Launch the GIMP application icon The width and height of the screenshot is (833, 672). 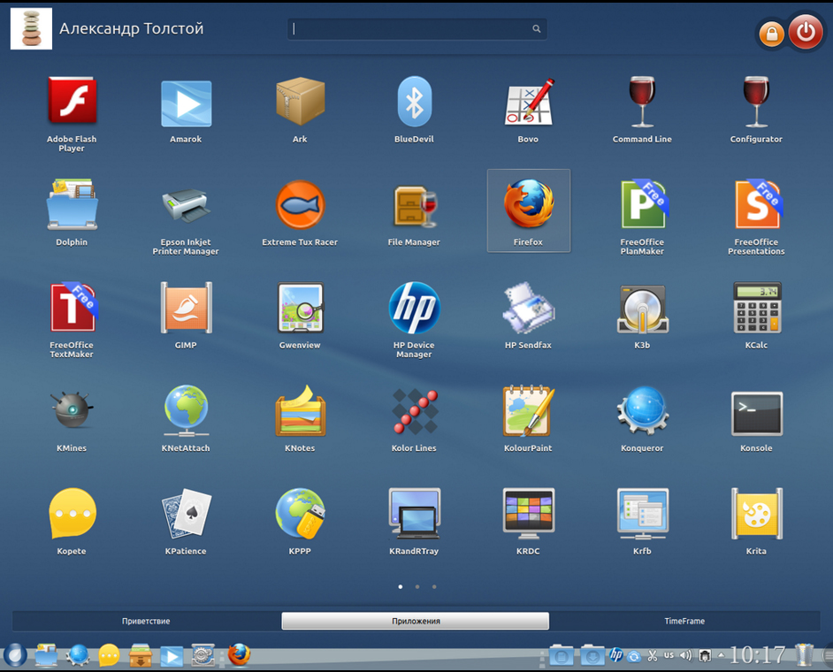pyautogui.click(x=186, y=309)
